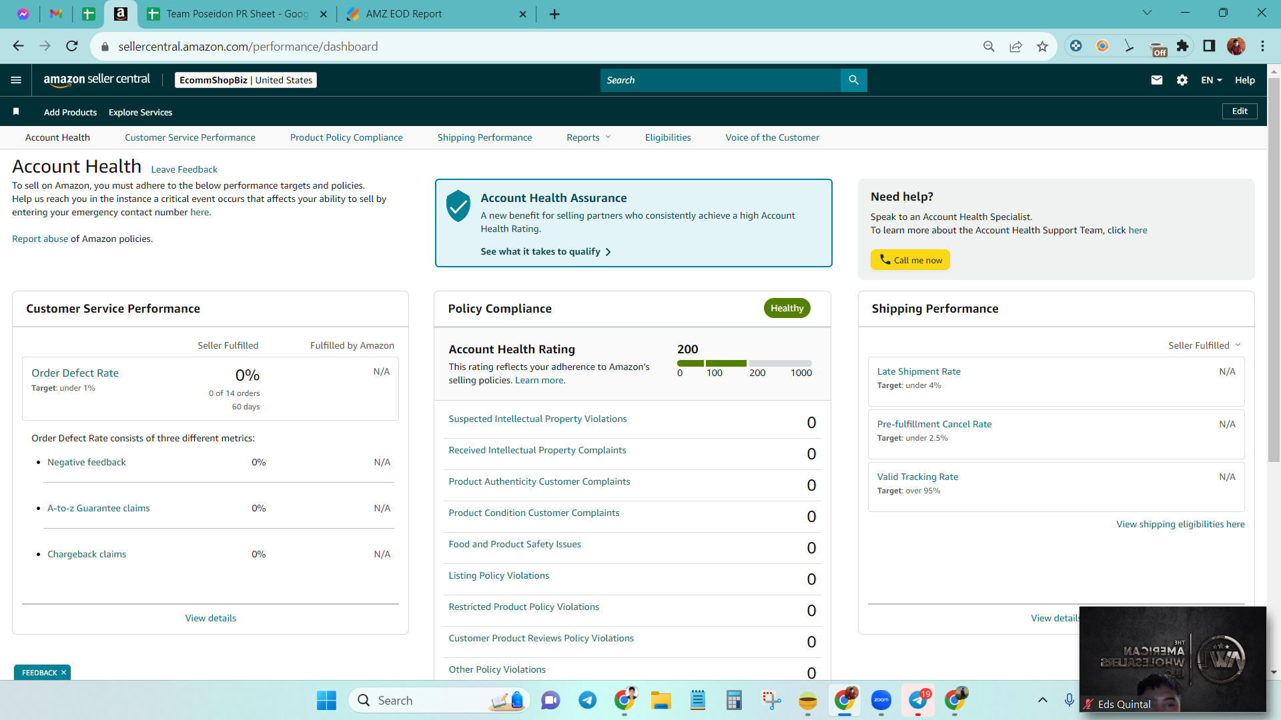The height and width of the screenshot is (720, 1281).
Task: Click the Chrome profile avatar
Action: 1236,46
